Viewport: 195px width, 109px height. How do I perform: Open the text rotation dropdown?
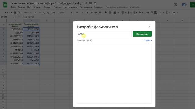pyautogui.click(x=141, y=12)
